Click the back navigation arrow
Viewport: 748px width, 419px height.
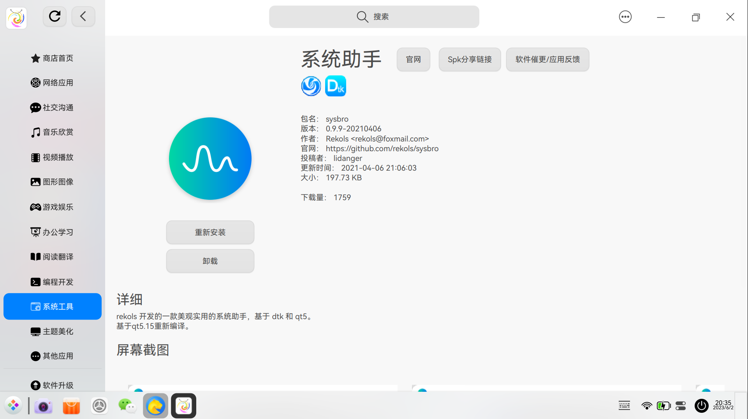coord(83,16)
